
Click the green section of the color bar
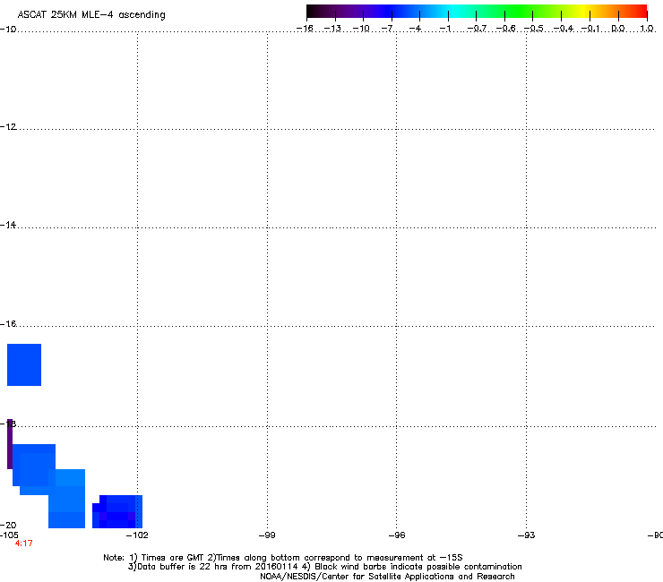pyautogui.click(x=519, y=11)
